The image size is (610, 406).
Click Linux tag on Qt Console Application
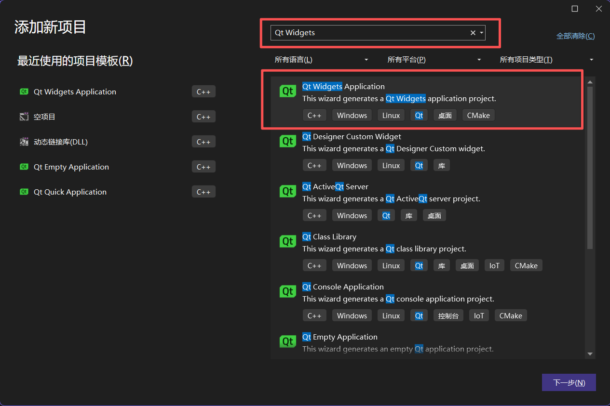click(x=391, y=315)
